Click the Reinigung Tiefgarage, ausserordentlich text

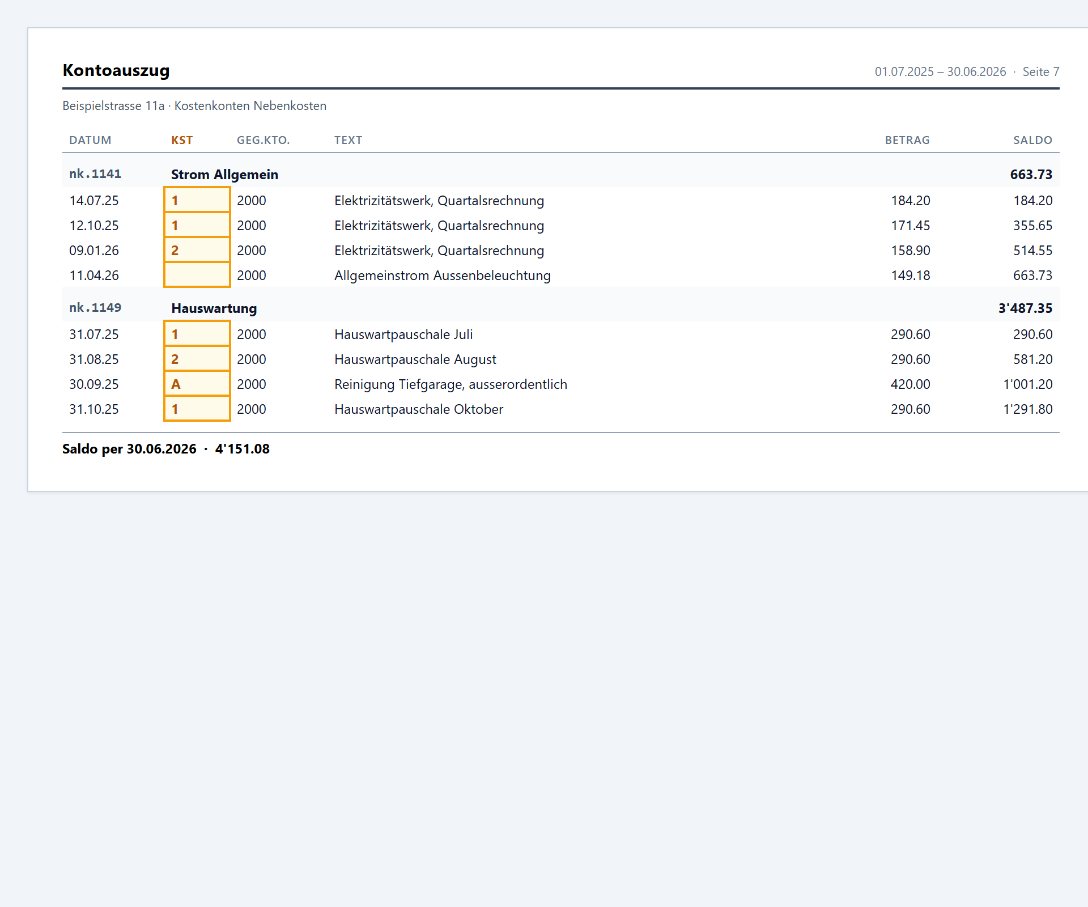pos(450,384)
